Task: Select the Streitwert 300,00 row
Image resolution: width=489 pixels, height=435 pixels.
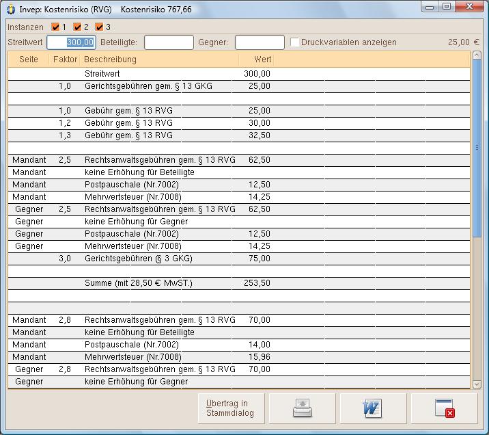Action: (x=239, y=74)
